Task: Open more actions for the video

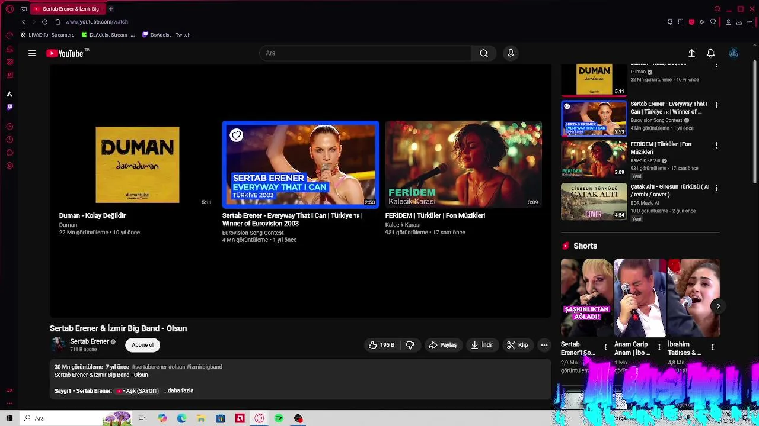Action: (x=544, y=345)
